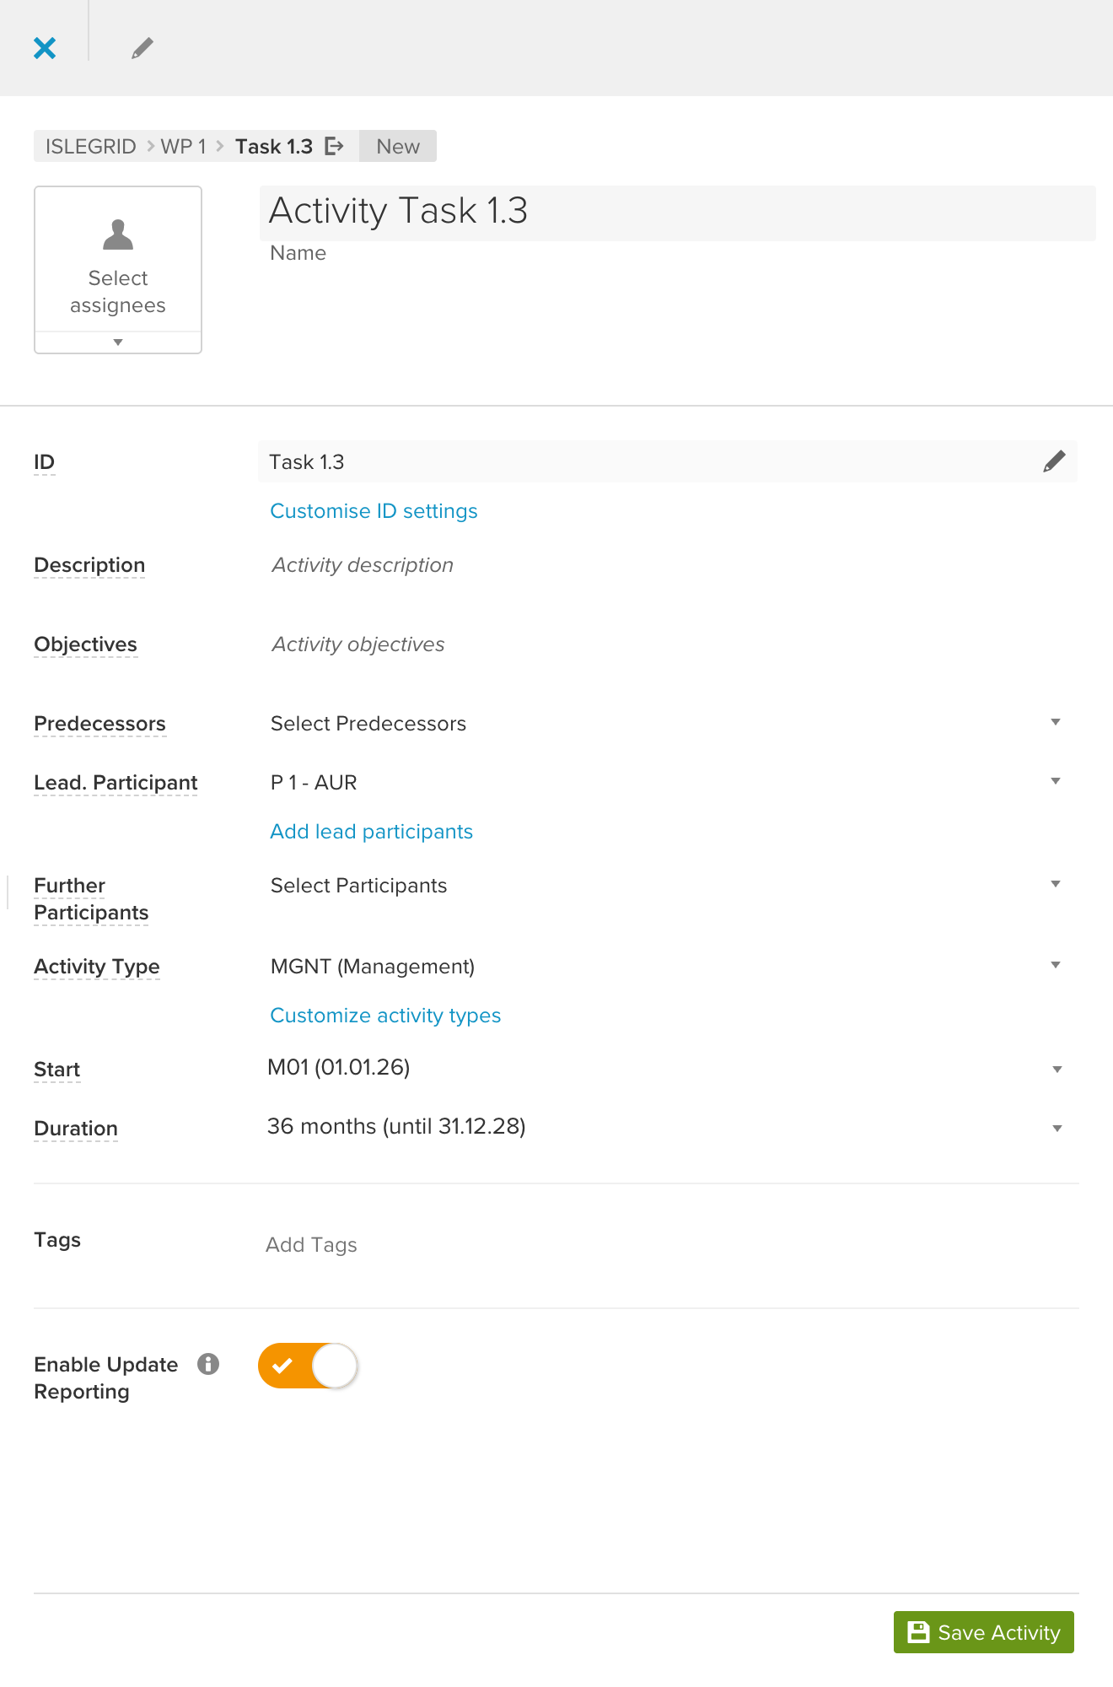
Task: Click the info icon next to Enable Update Reporting
Action: tap(208, 1364)
